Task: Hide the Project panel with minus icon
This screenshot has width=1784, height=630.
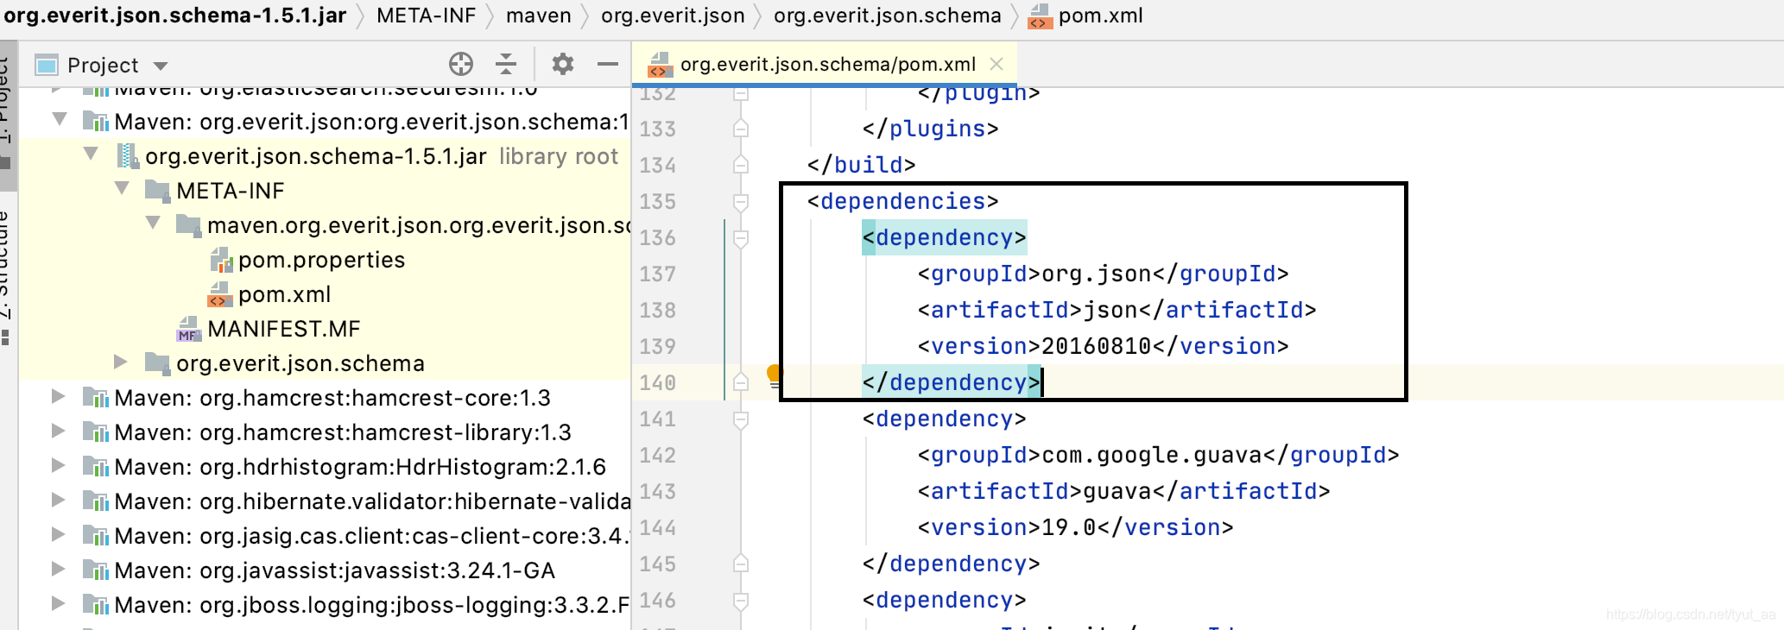Action: (x=608, y=64)
